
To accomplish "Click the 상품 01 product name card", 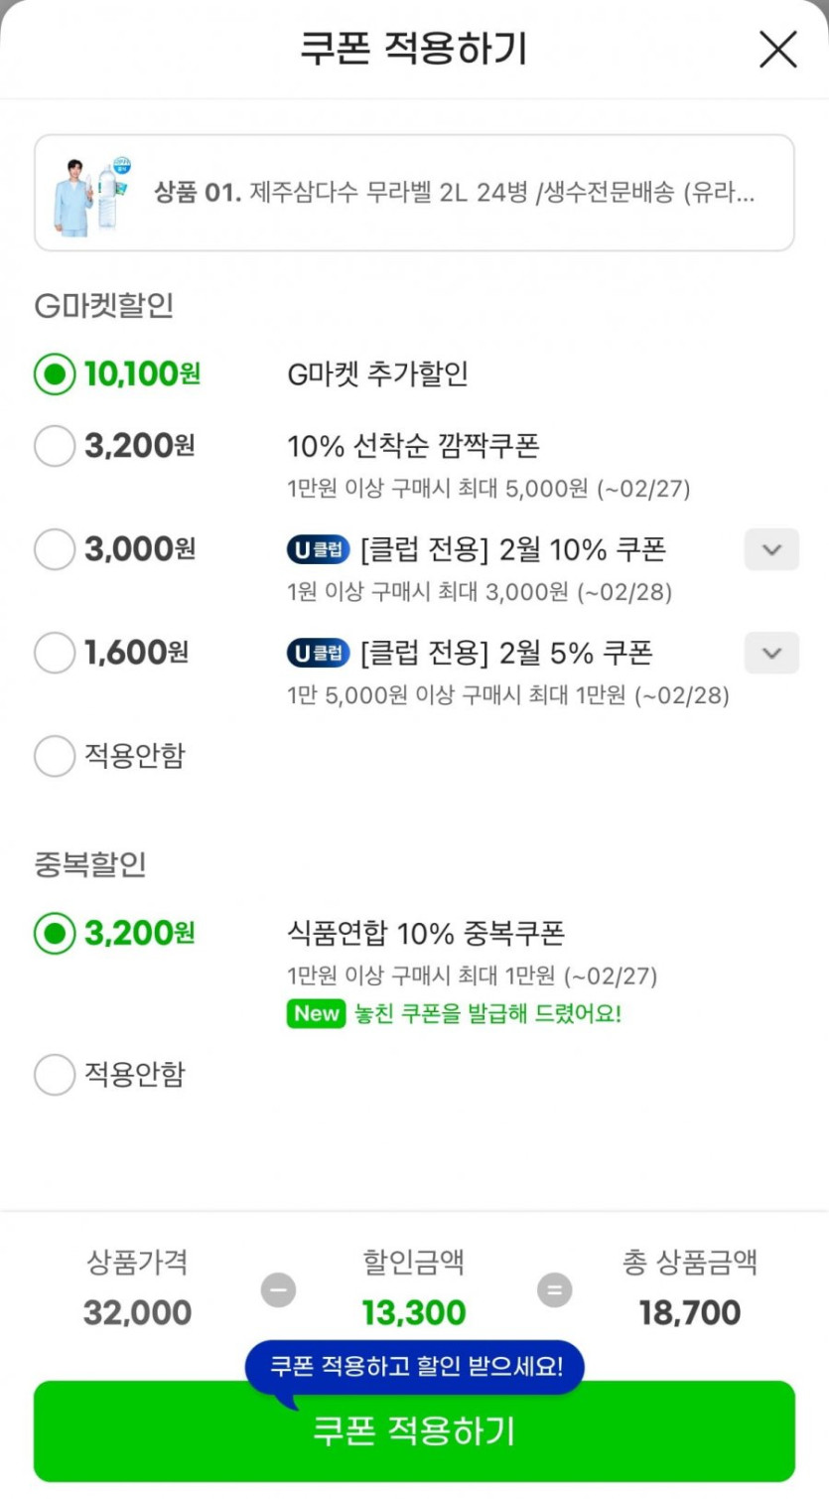I will pyautogui.click(x=454, y=193).
